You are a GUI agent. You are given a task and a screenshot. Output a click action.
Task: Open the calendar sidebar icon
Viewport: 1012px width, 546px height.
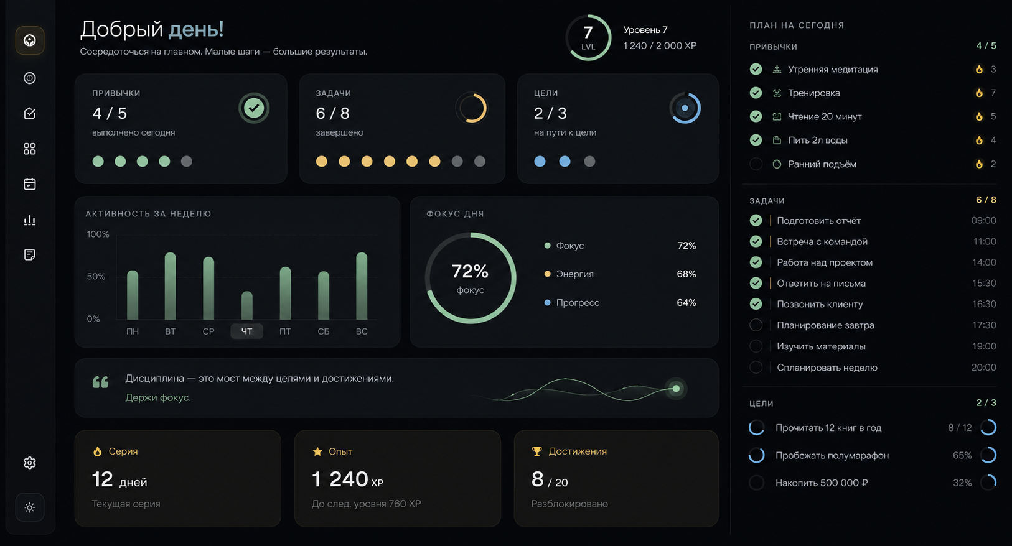click(29, 184)
